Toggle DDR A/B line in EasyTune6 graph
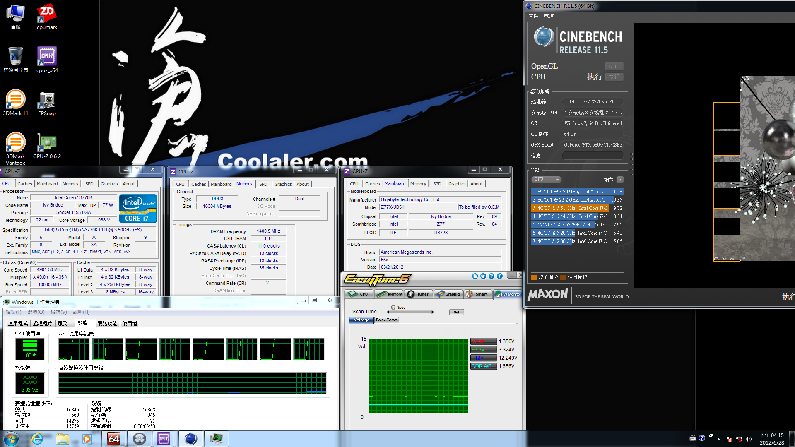795x447 pixels. (x=484, y=366)
